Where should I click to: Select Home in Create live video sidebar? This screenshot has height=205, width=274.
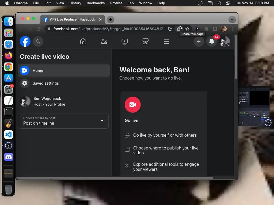[x=64, y=70]
